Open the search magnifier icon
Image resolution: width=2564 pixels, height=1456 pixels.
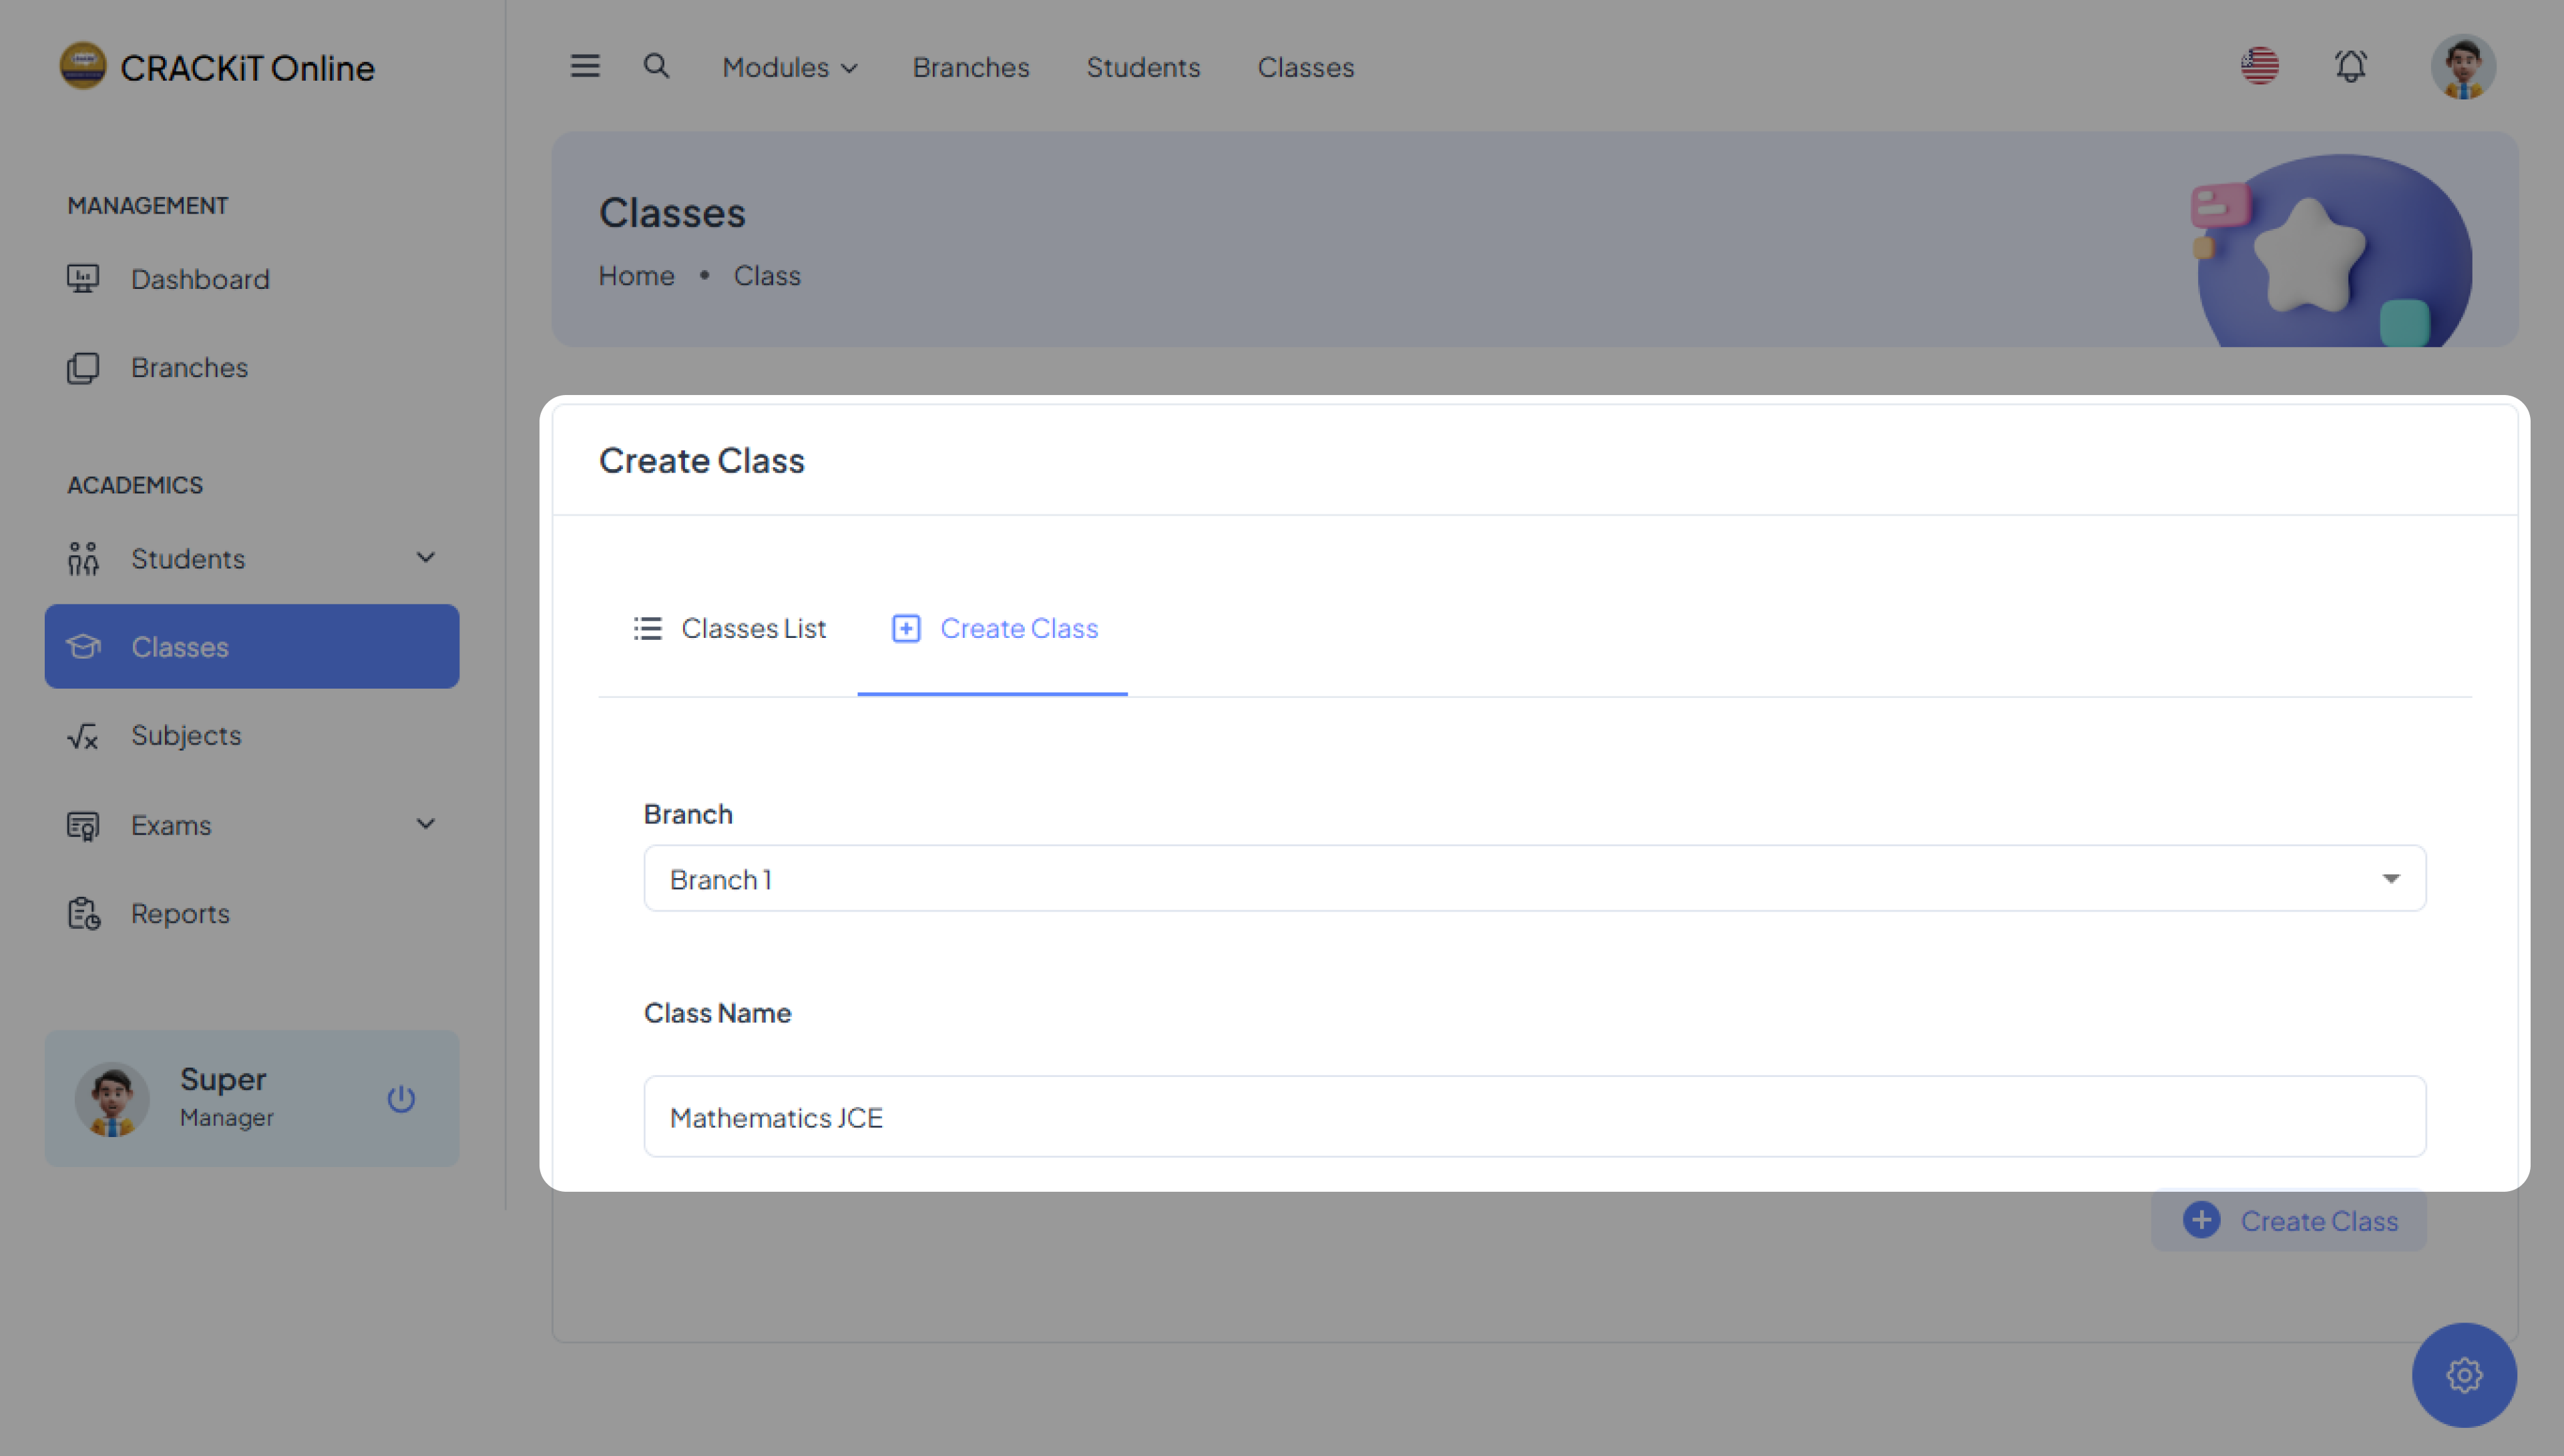pos(655,66)
